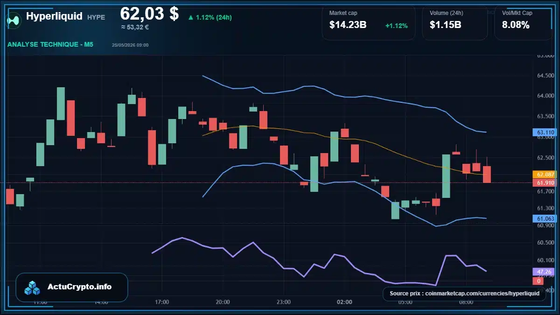Click the HYPE ticker label
Viewport: 560px width, 315px height.
click(x=96, y=17)
